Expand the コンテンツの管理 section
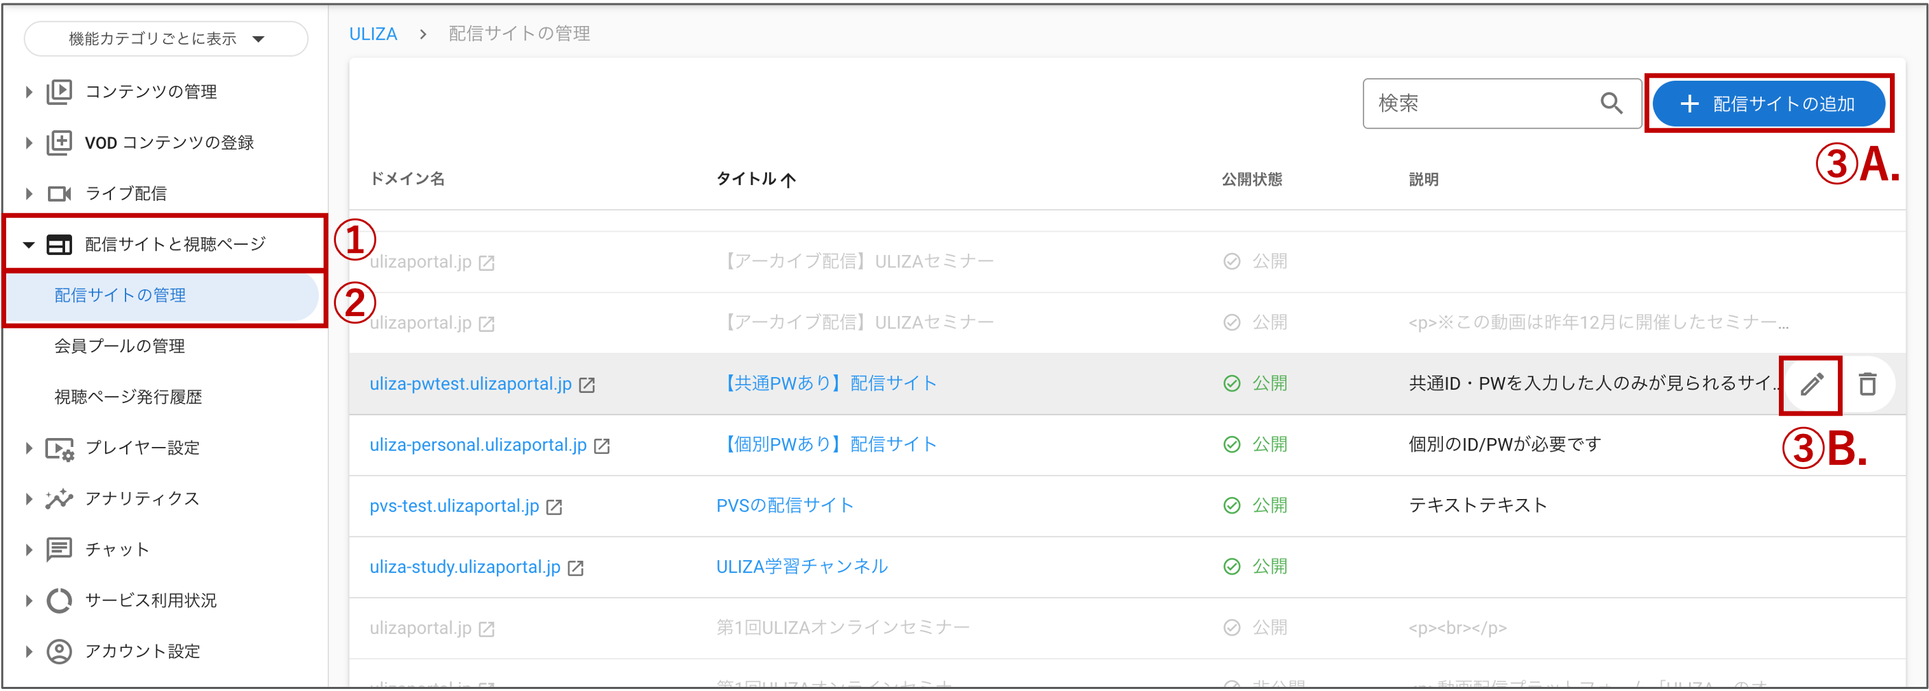This screenshot has width=1929, height=691. [29, 91]
